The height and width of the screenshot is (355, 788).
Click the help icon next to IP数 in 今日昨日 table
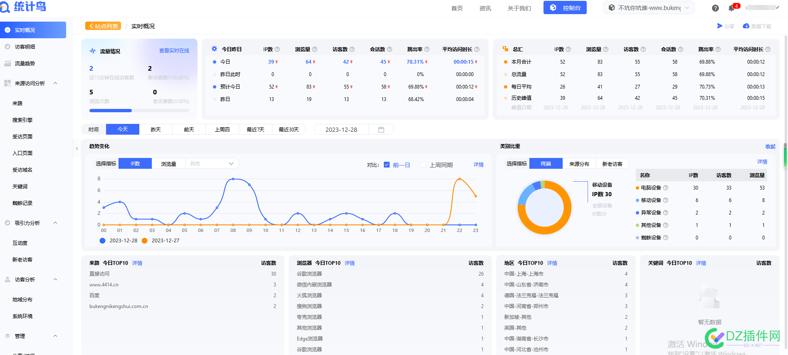coord(277,49)
